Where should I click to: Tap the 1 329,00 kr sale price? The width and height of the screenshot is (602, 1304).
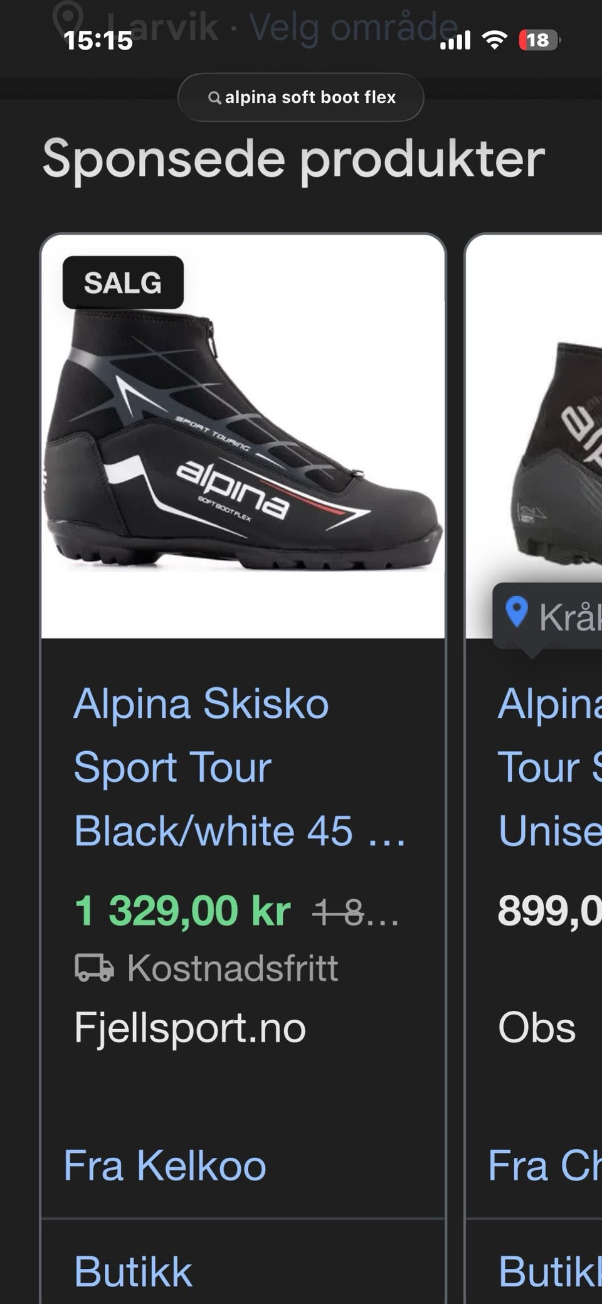point(182,911)
